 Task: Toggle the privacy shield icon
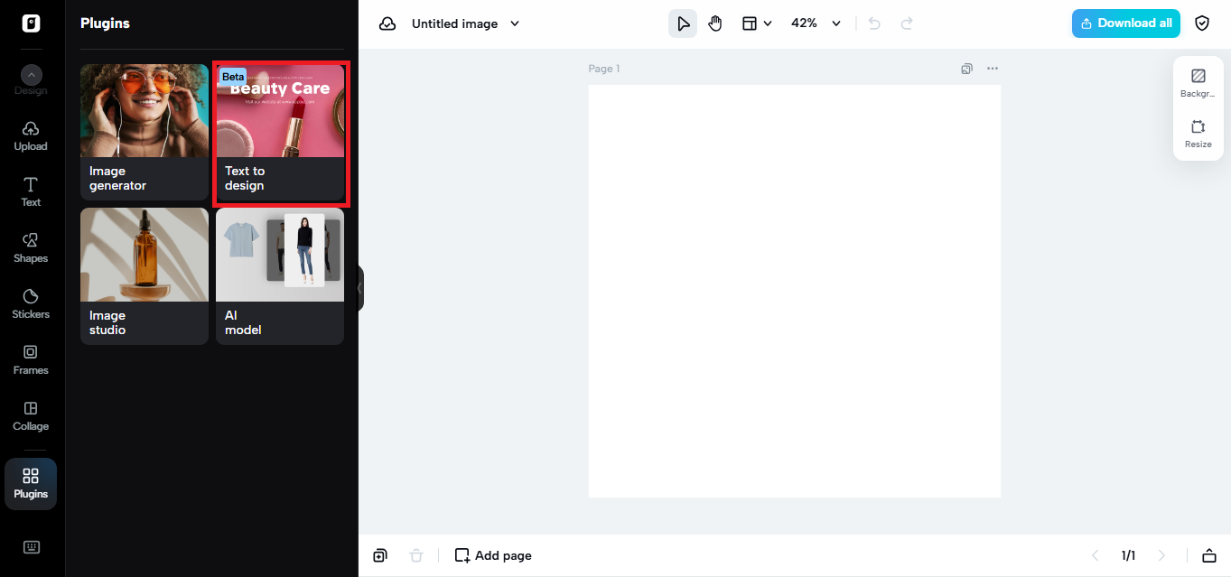(1202, 23)
